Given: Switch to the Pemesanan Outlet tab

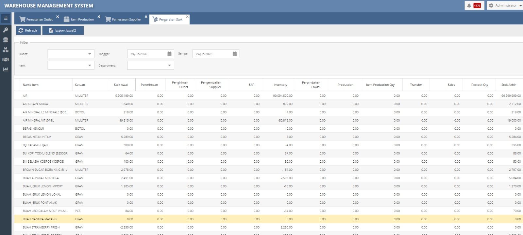Looking at the screenshot, I should [x=36, y=20].
